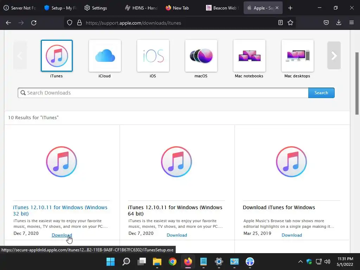Click Download link dated Mar 25, 2019
The image size is (360, 270).
coord(292,235)
